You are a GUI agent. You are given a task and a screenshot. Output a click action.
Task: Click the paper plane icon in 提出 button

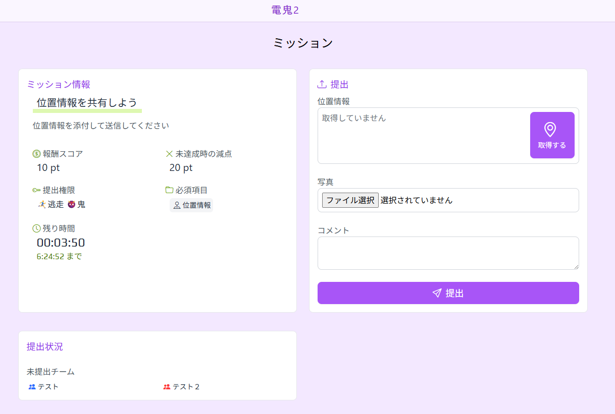tap(437, 293)
